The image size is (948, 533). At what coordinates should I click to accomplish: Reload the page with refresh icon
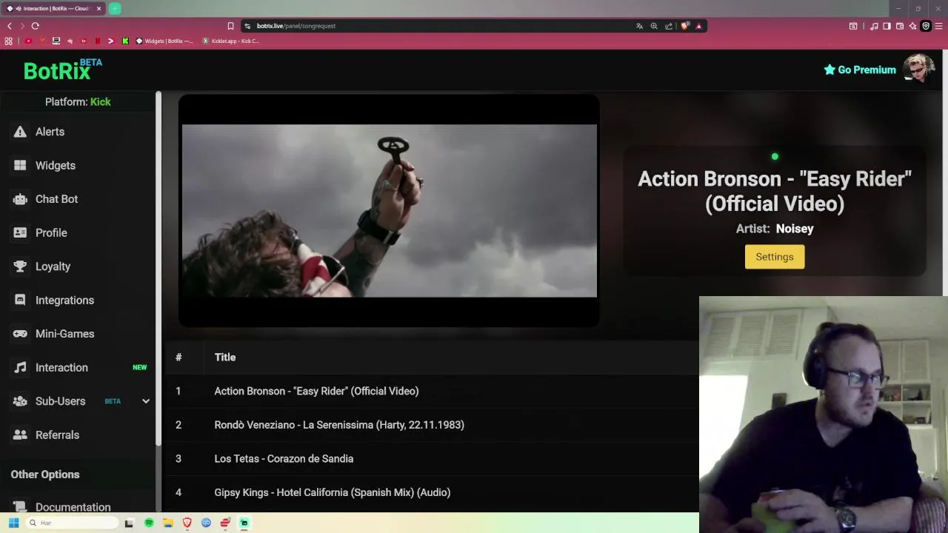[x=35, y=26]
